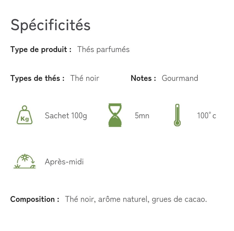Click the Types de thés label
The height and width of the screenshot is (231, 234).
tap(37, 78)
